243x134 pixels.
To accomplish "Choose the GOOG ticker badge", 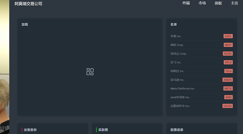I will click(x=228, y=106).
